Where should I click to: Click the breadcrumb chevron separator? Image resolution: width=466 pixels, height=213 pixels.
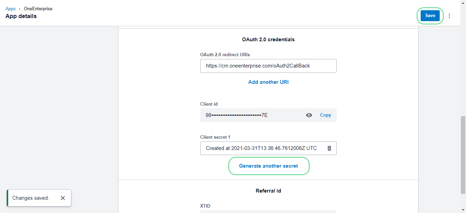pos(20,9)
